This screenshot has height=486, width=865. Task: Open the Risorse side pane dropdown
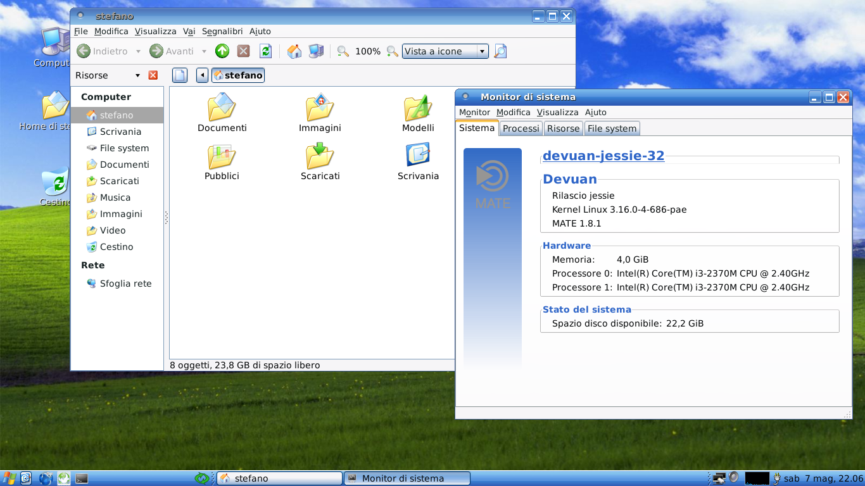click(x=137, y=75)
